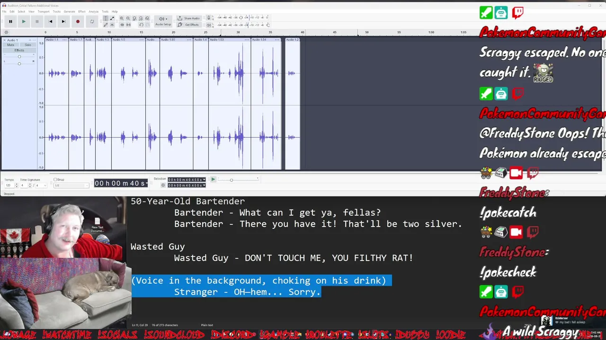
Task: Select the Selection (I-beam) tool
Action: point(106,18)
